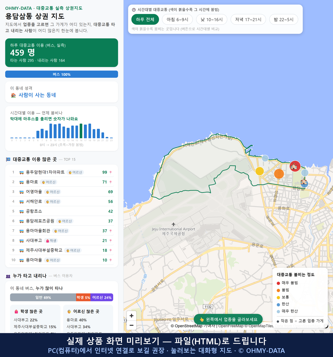Select the 용두암현대1차아파트 stop name

pos(45,172)
